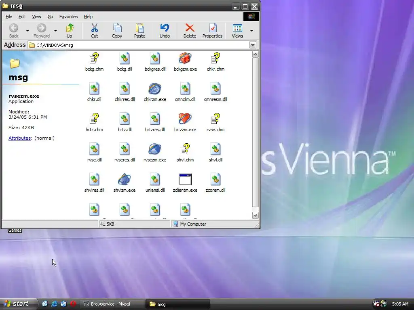Image resolution: width=414 pixels, height=310 pixels.
Task: Launch Internet Explorer from quick launch
Action: pos(54,304)
